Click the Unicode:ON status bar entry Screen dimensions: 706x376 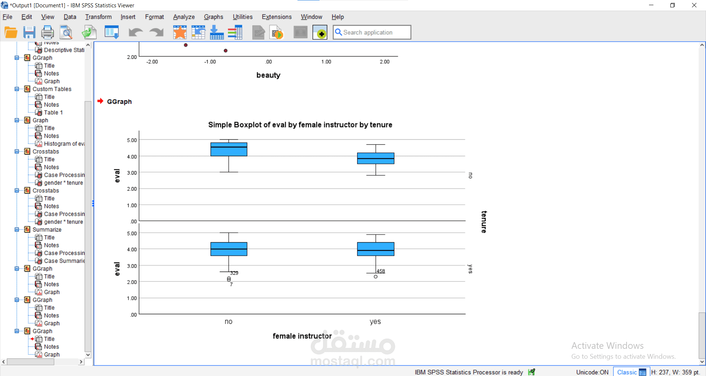[x=592, y=372]
